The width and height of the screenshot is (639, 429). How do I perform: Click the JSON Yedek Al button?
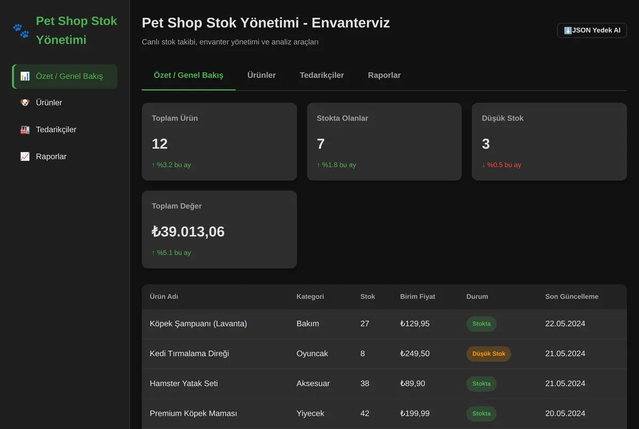[x=592, y=30]
